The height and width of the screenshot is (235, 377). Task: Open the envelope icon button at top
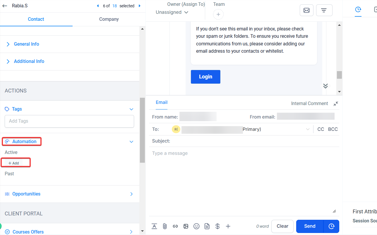tap(306, 10)
